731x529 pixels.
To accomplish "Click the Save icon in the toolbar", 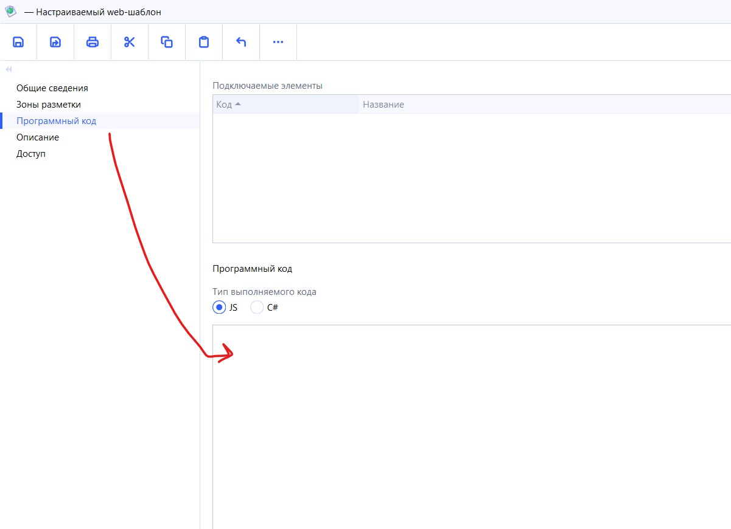I will [x=18, y=42].
